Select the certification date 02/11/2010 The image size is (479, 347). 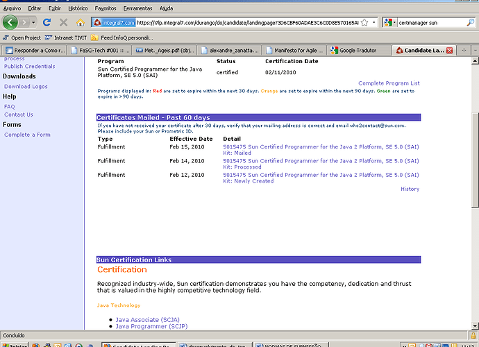point(280,72)
